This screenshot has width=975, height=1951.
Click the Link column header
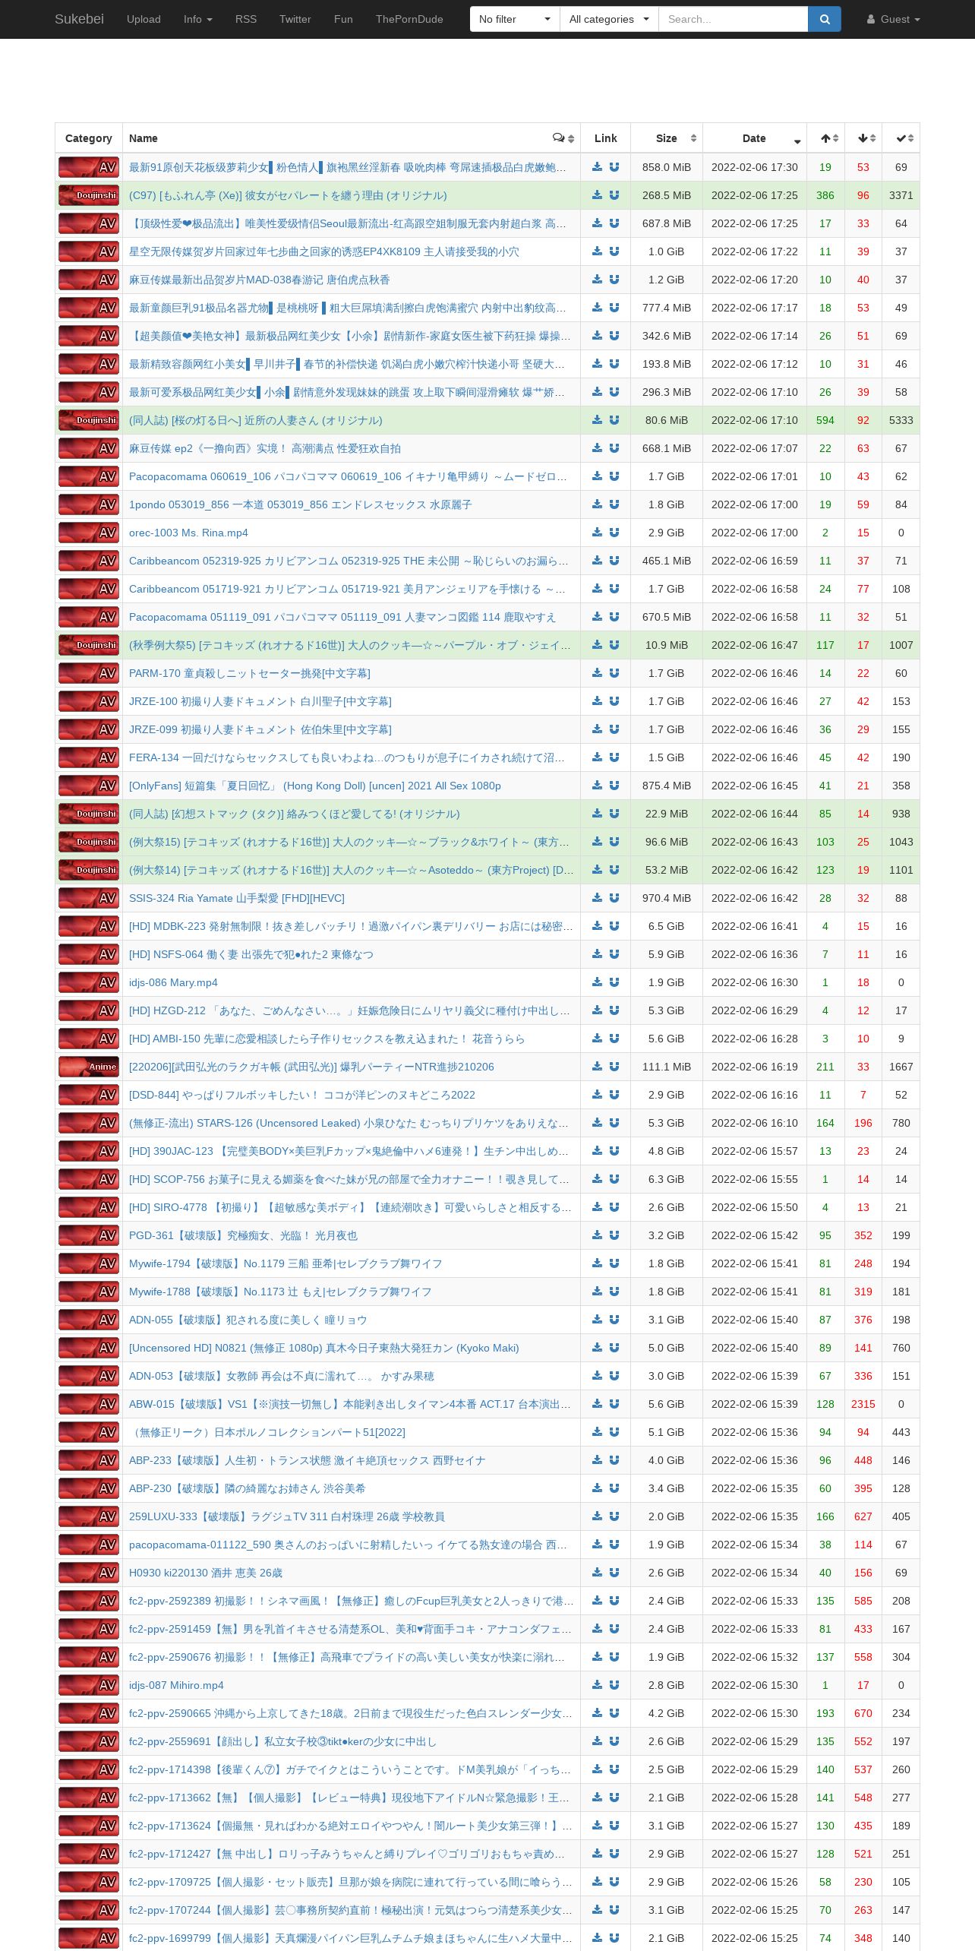pos(606,138)
